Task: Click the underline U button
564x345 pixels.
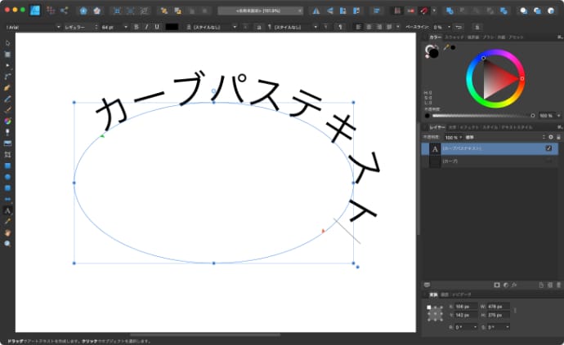Action: pos(156,27)
